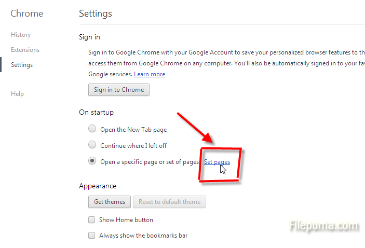
Task: Click the Sign in section heading
Action: click(89, 37)
